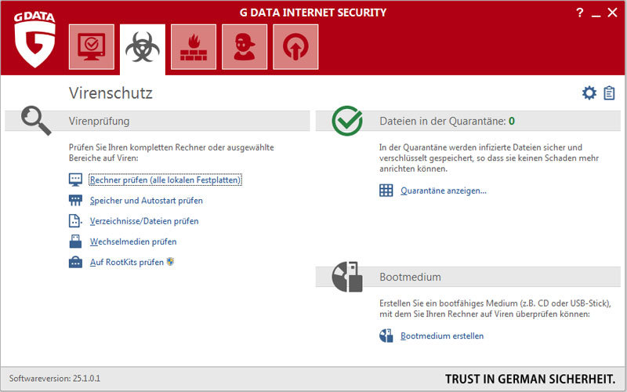The image size is (627, 392).
Task: Click the memory chip icon for Speicher prüfen
Action: [x=75, y=200]
